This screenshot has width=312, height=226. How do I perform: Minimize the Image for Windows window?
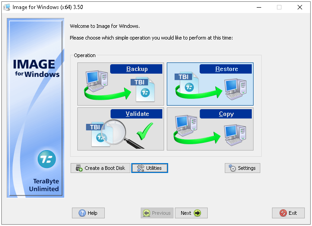(259, 7)
